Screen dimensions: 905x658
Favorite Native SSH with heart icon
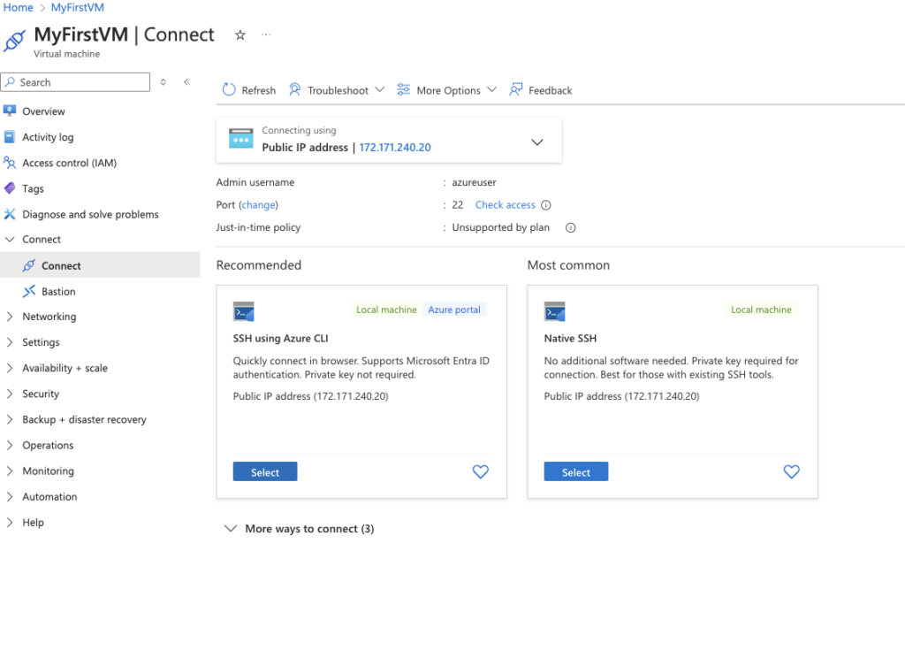[x=791, y=472]
